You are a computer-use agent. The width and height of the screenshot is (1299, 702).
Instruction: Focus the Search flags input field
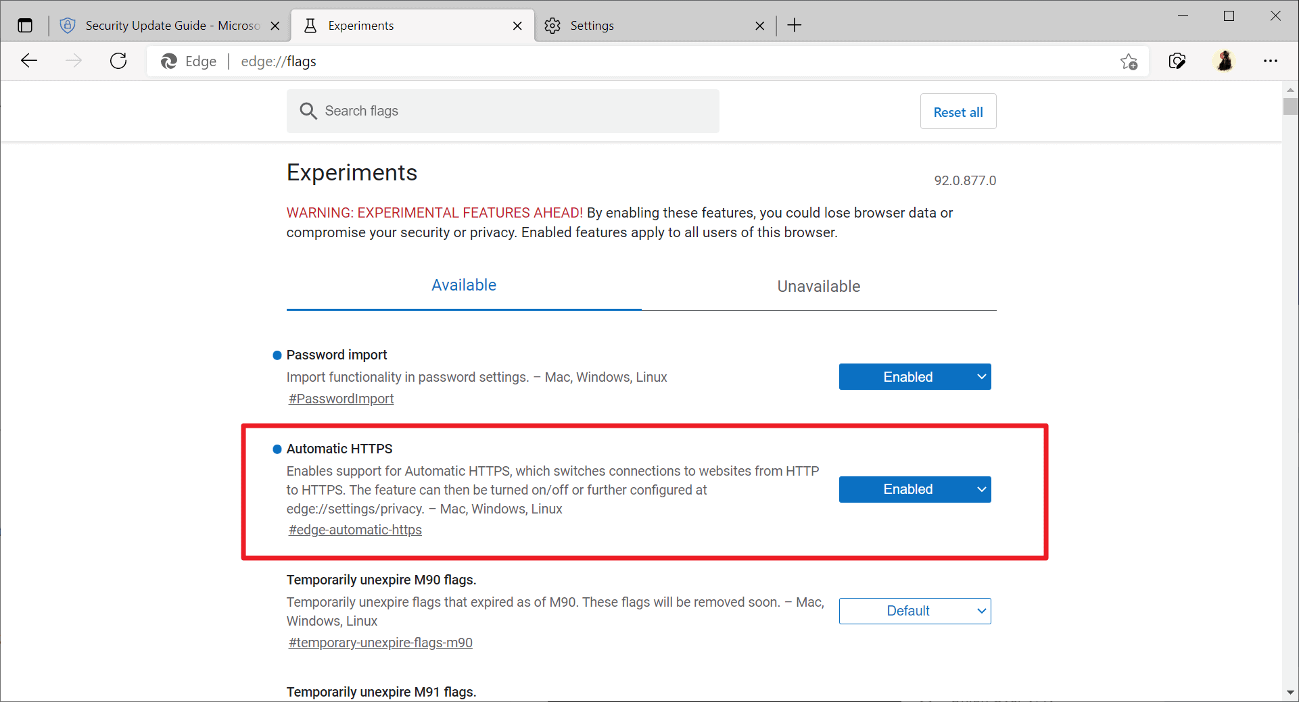503,111
